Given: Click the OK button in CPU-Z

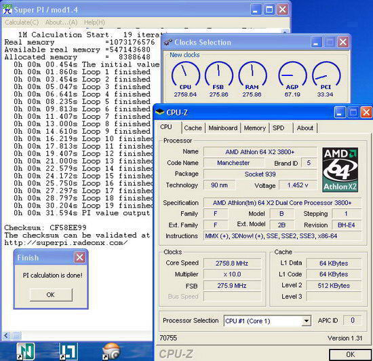Looking at the screenshot, I should click(x=350, y=355).
